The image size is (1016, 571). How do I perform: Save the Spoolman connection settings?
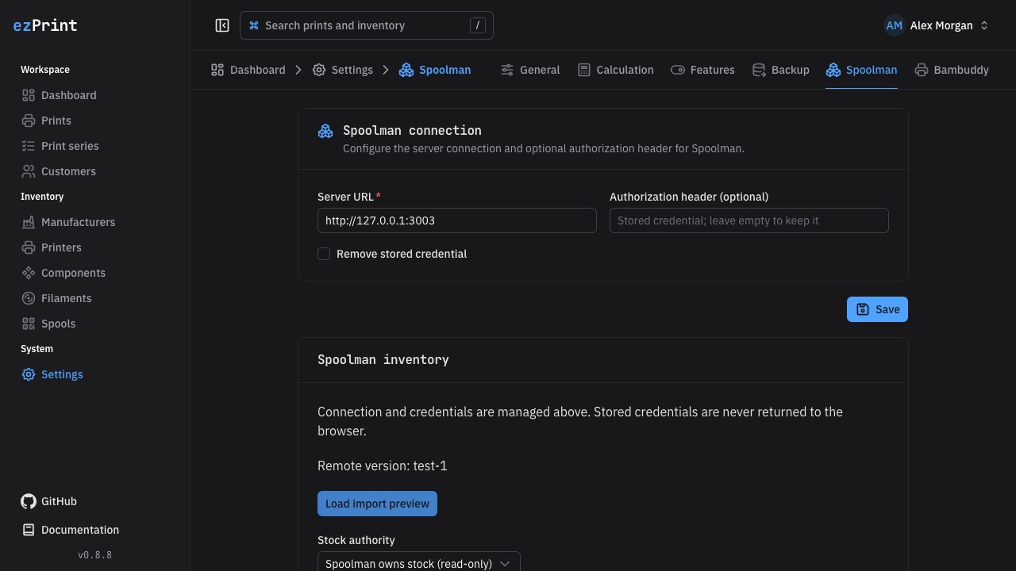(877, 309)
